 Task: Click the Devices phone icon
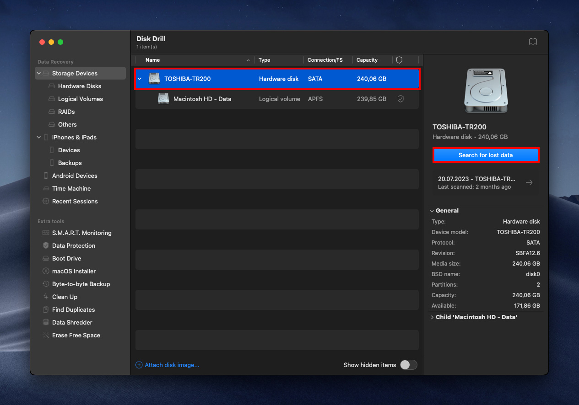tap(52, 150)
